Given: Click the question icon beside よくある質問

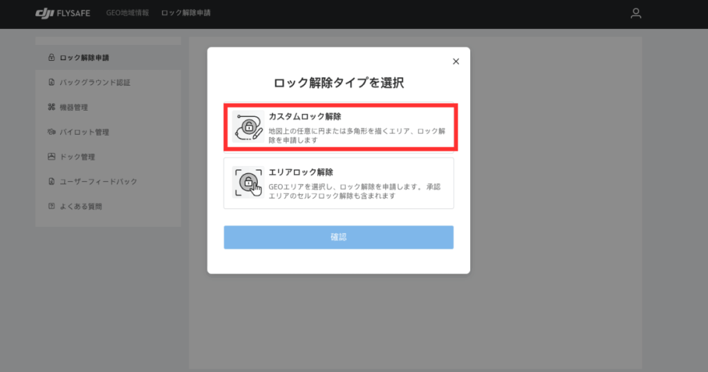Looking at the screenshot, I should [51, 206].
